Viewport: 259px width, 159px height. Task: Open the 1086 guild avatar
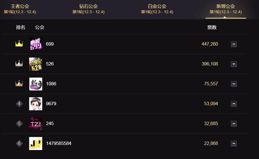tap(36, 84)
